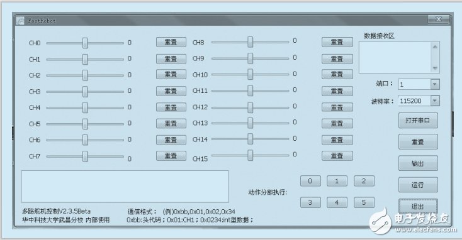Click the 输出 output button
This screenshot has height=240, width=462.
coord(418,163)
